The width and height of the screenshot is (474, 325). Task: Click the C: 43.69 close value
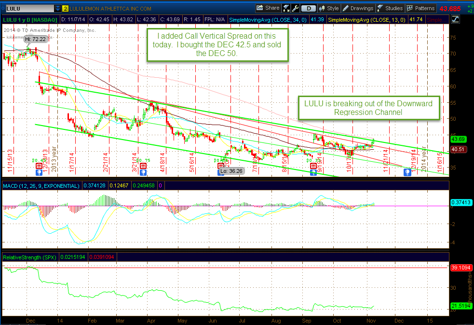(170, 19)
